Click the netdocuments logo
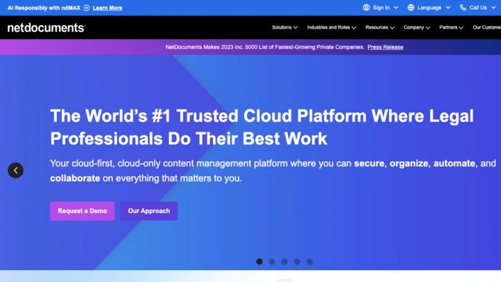The width and height of the screenshot is (501, 282). click(x=46, y=28)
